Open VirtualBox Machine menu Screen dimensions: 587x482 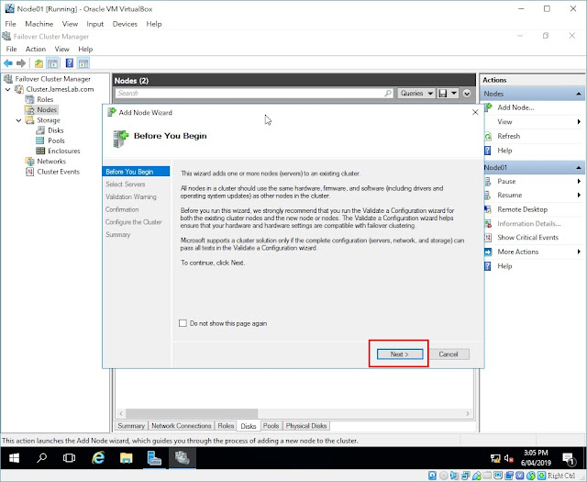39,24
